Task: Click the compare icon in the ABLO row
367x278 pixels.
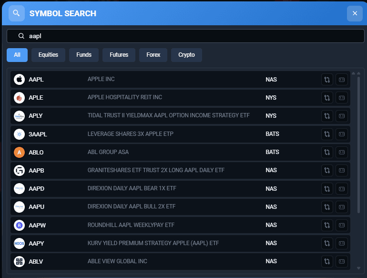Action: coord(327,152)
